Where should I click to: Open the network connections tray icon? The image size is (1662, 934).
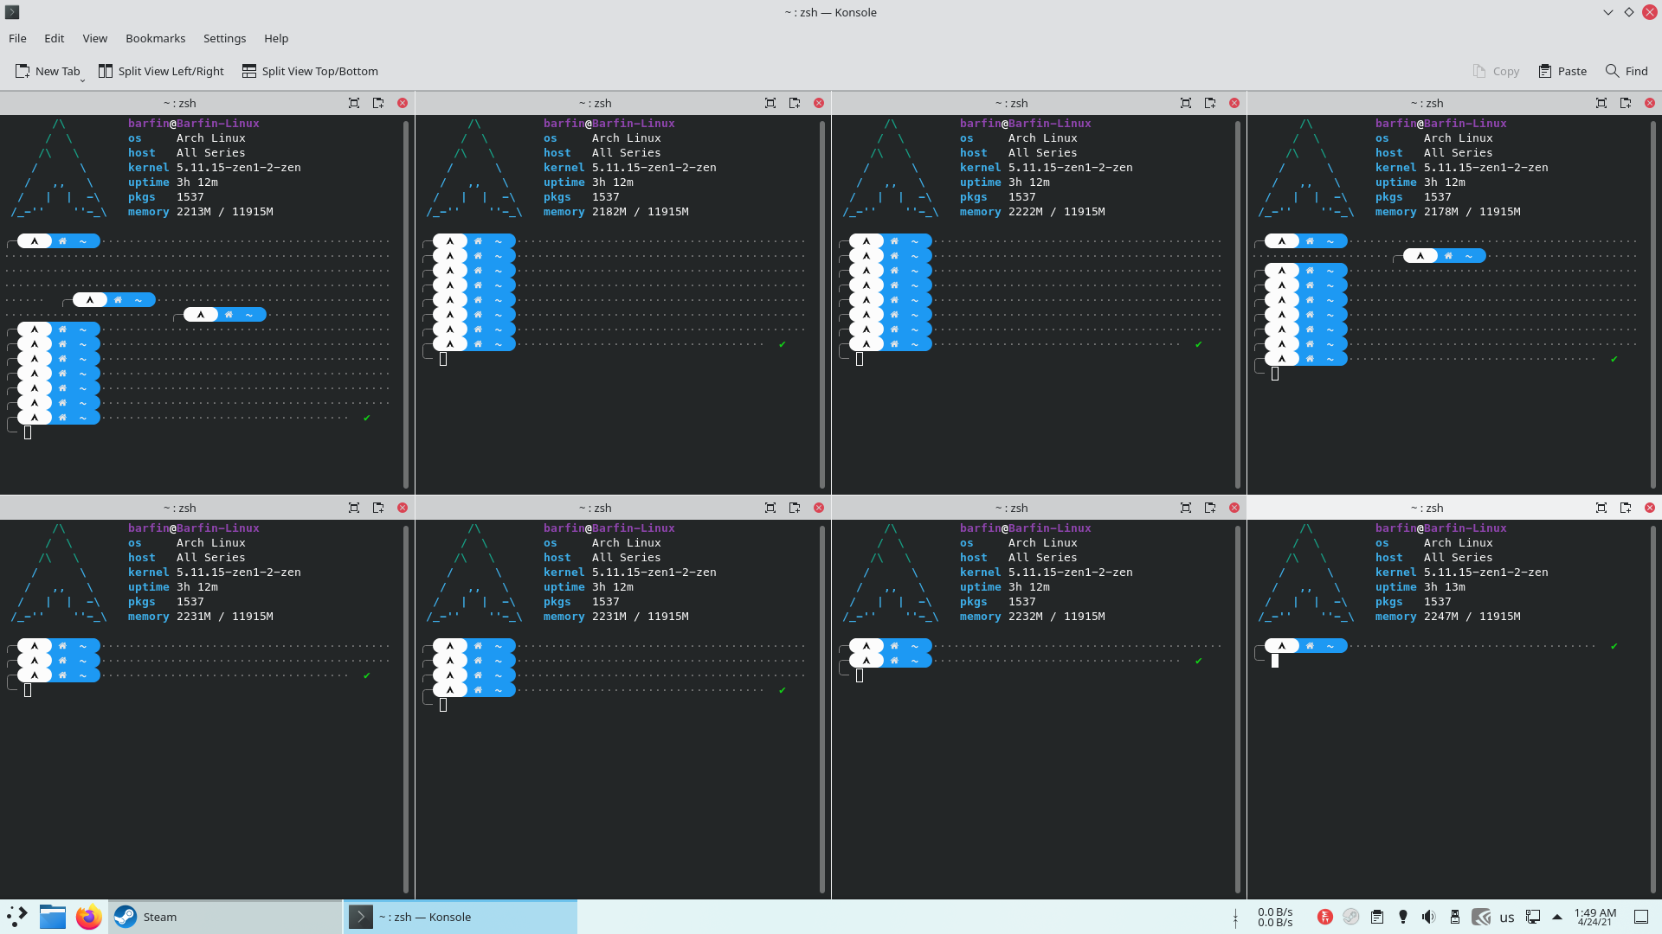(x=1533, y=917)
